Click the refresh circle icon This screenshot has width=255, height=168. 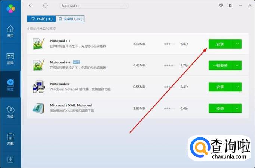[x=45, y=6]
